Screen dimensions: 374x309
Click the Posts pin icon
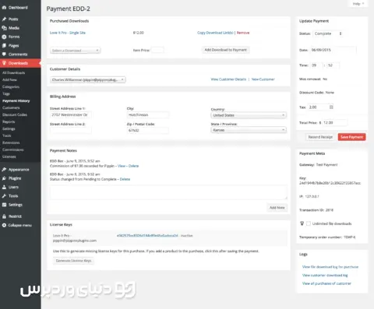click(4, 19)
